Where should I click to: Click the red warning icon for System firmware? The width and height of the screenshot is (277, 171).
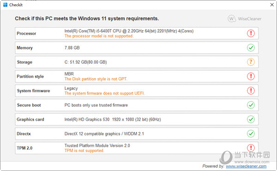251,91
